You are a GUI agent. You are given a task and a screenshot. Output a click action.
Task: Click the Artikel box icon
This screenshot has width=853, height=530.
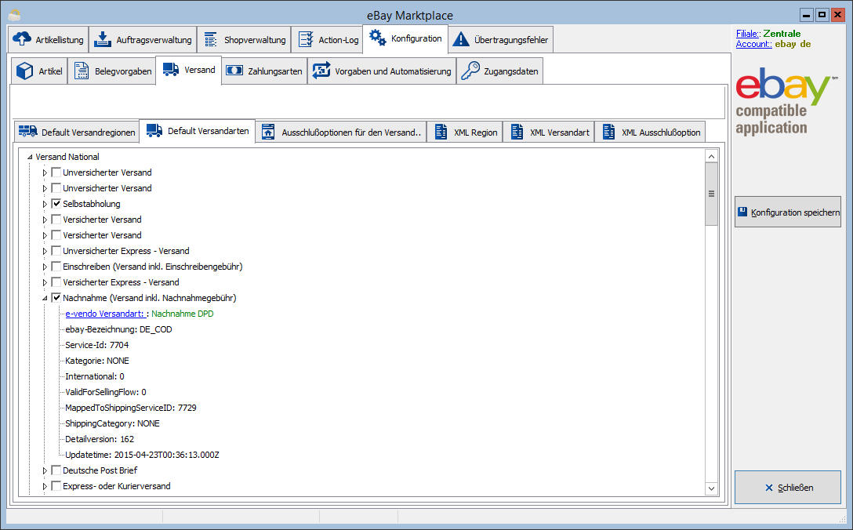24,71
